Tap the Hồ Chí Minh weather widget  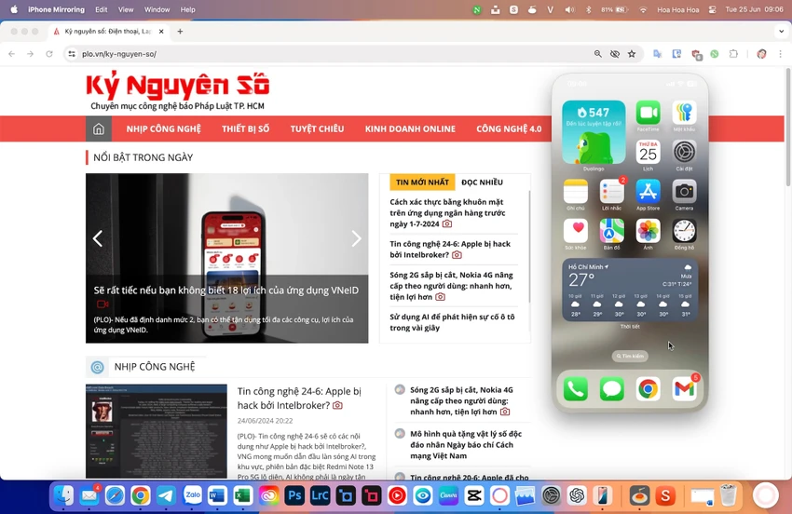(630, 290)
